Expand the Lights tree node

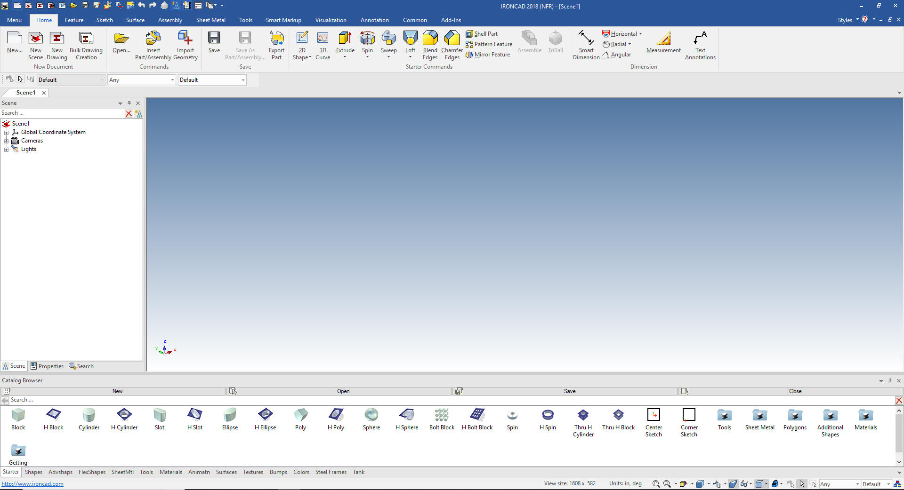coord(7,150)
